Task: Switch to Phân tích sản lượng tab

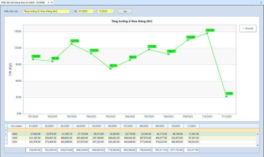Action: click(x=23, y=2)
